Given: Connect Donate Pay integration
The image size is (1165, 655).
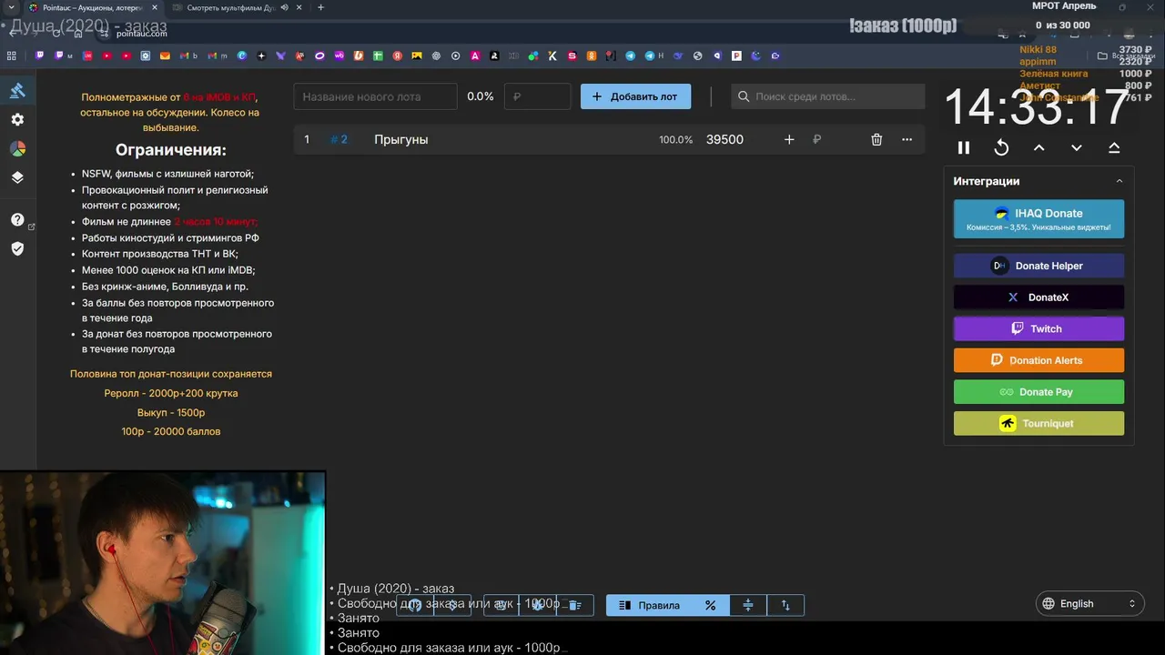Looking at the screenshot, I should (1038, 392).
